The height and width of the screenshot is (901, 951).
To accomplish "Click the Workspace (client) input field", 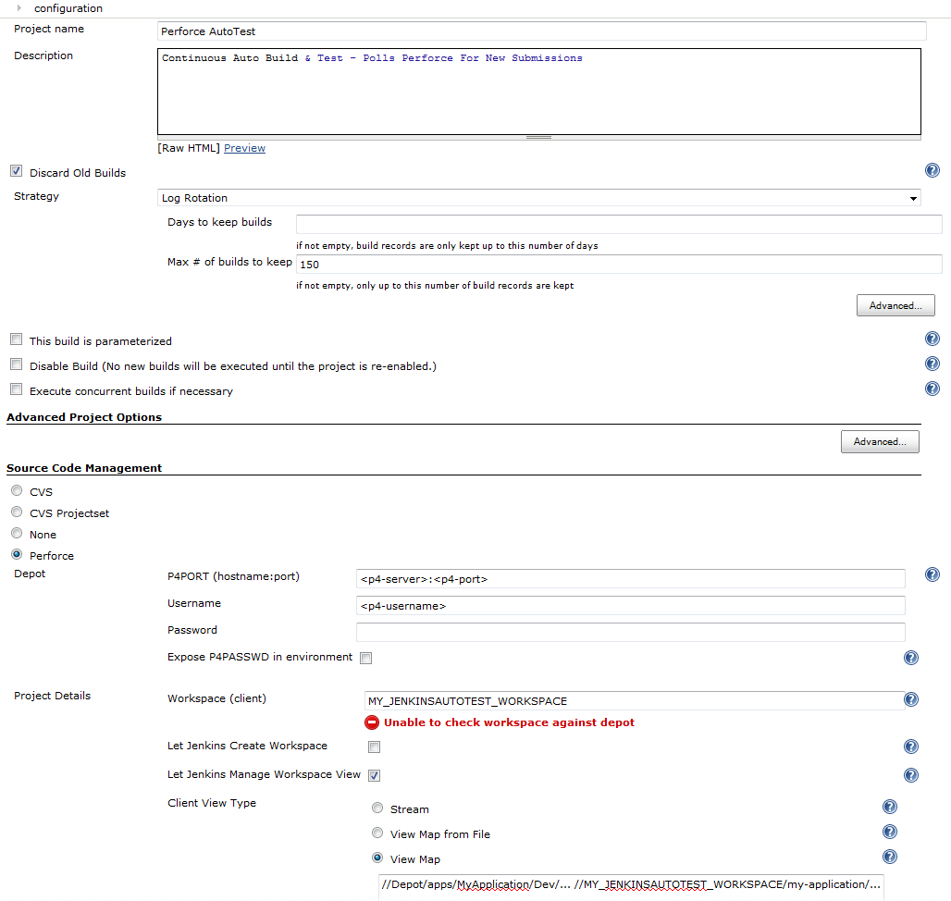I will [x=634, y=700].
